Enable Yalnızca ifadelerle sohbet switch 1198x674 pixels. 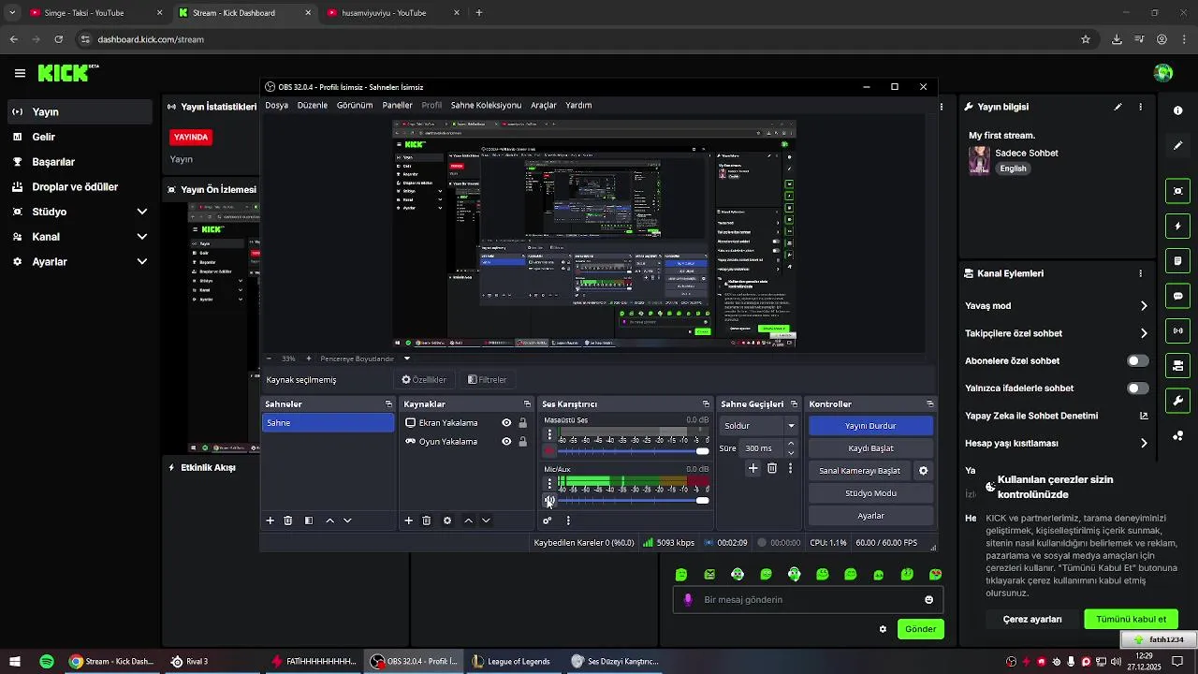[x=1138, y=388]
